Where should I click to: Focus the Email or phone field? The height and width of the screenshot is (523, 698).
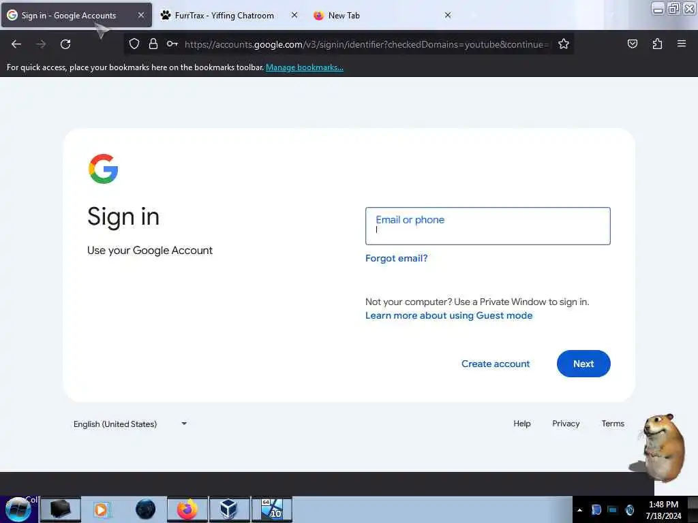488,226
